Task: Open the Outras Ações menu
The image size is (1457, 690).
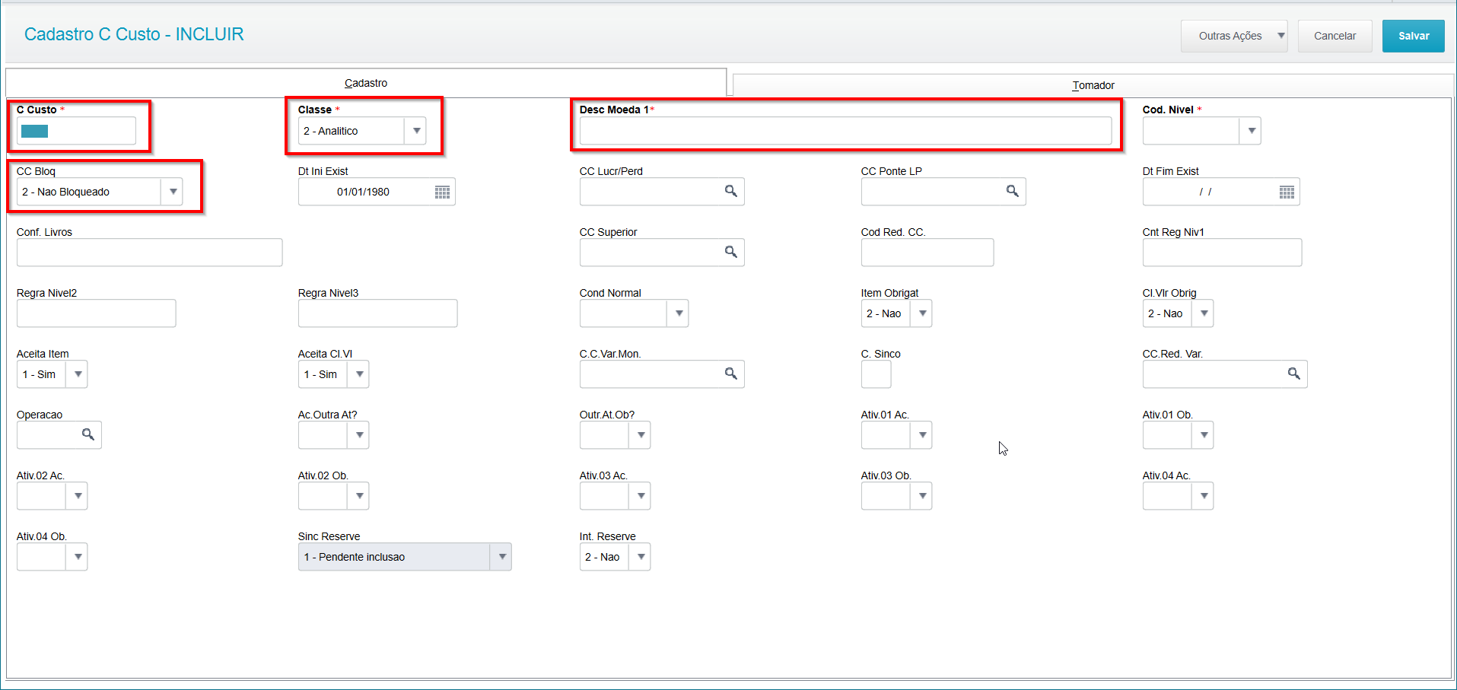Action: tap(1234, 36)
